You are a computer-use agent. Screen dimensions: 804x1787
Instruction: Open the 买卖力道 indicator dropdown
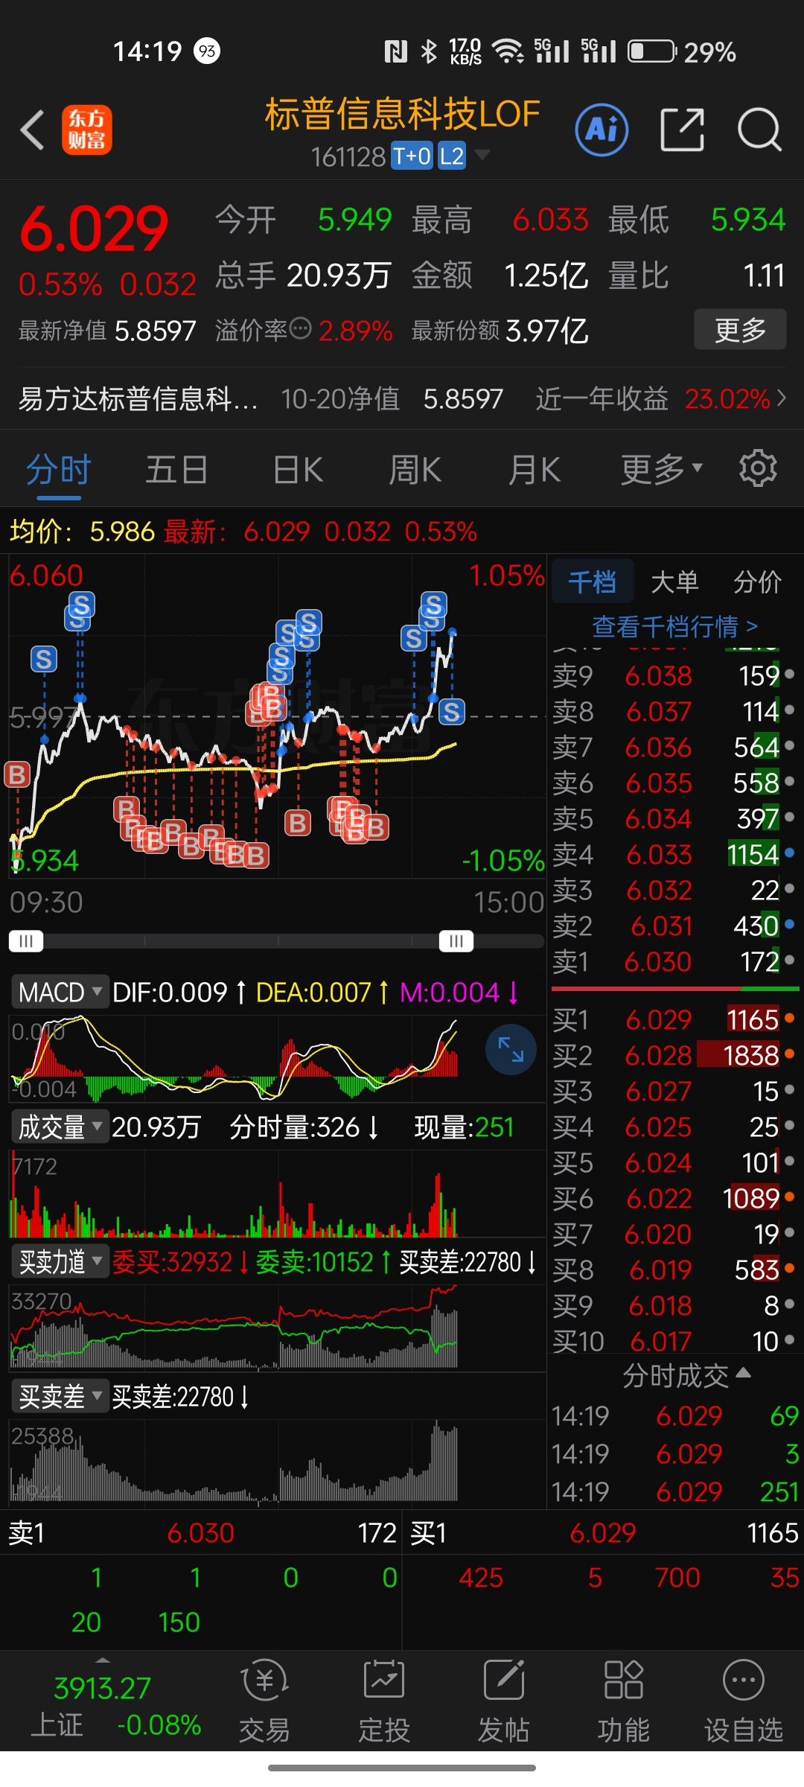[x=60, y=1261]
